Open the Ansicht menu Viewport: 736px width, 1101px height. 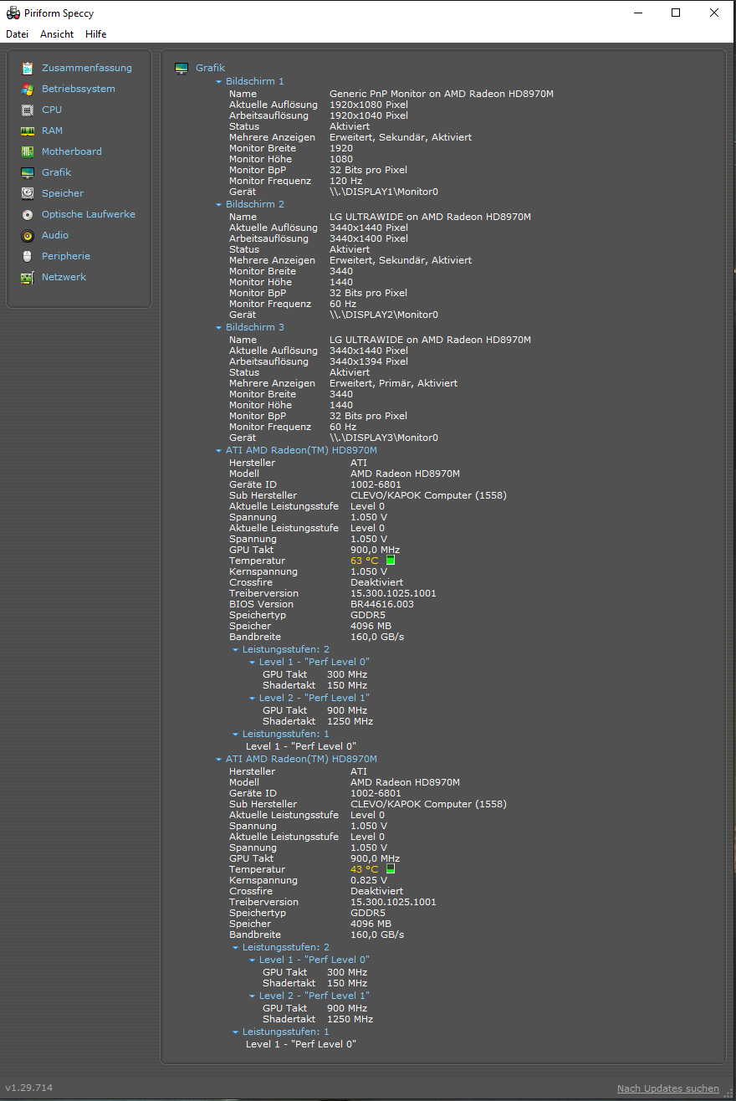pyautogui.click(x=57, y=34)
